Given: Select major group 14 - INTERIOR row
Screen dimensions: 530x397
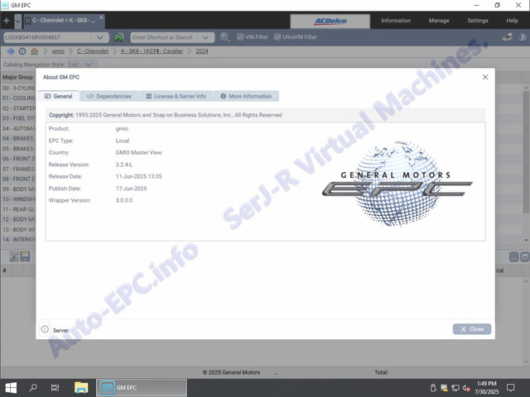Looking at the screenshot, I should point(18,240).
